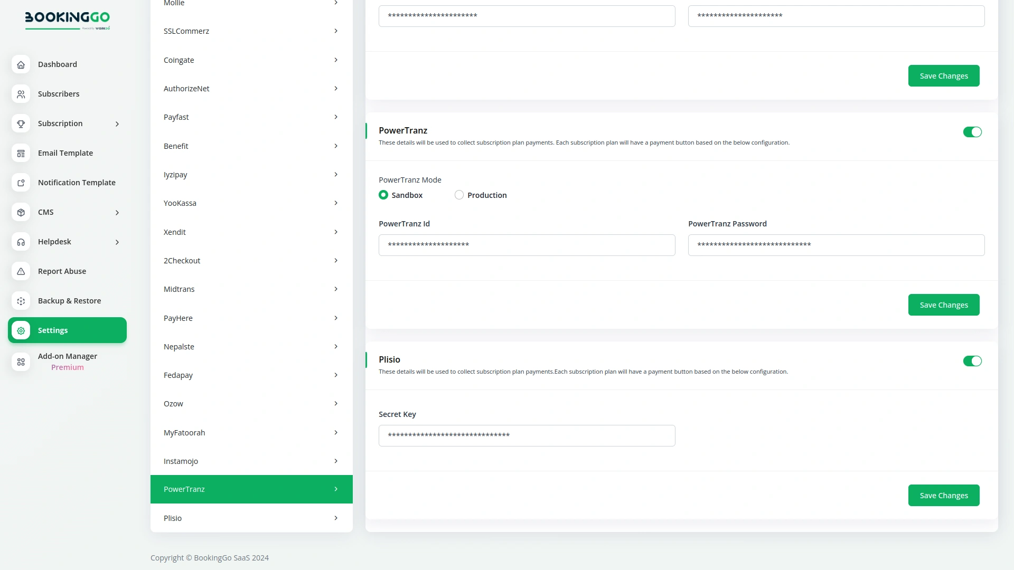Image resolution: width=1014 pixels, height=570 pixels.
Task: Select the Helpdesk headset icon
Action: point(21,242)
